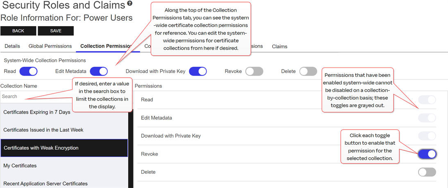
Task: Turn off Revoke for the selected collection
Action: 427,154
